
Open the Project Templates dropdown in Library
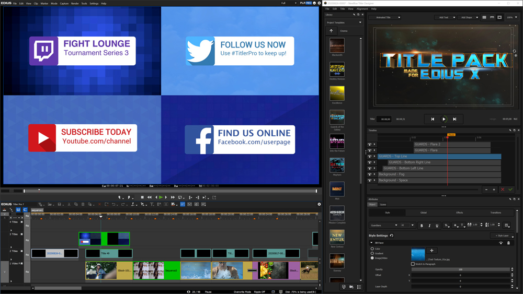(x=344, y=22)
